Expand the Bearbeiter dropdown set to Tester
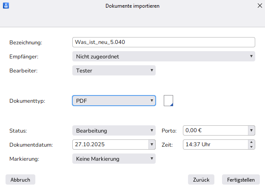This screenshot has height=188, width=265. point(114,70)
